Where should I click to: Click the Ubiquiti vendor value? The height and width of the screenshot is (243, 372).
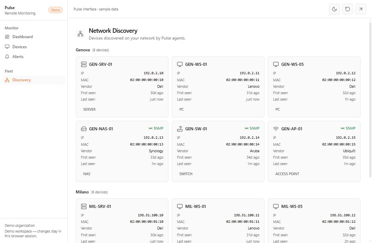349,151
